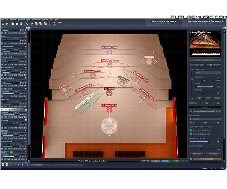Image resolution: width=227 pixels, height=189 pixels.
Task: Toggle the GRID view button
Action: [155, 161]
